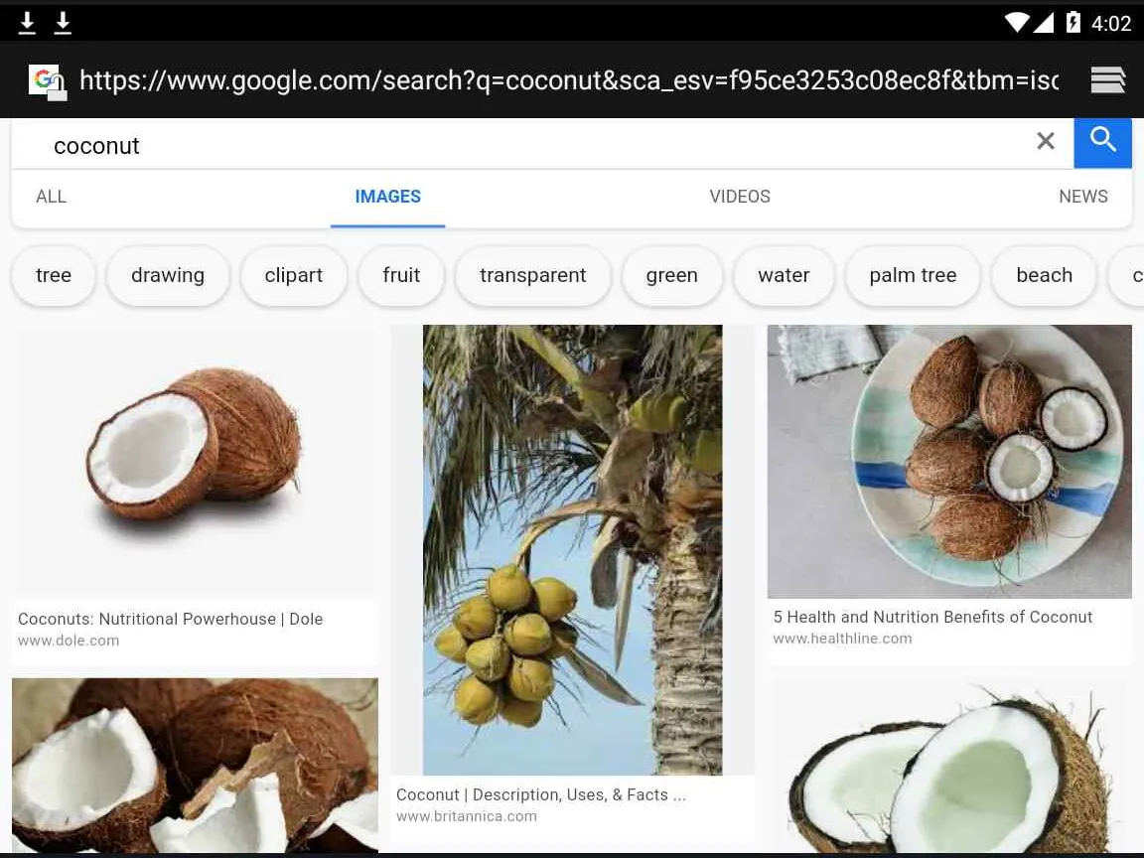Apply the clipart filter chip
This screenshot has width=1144, height=858.
pos(293,276)
